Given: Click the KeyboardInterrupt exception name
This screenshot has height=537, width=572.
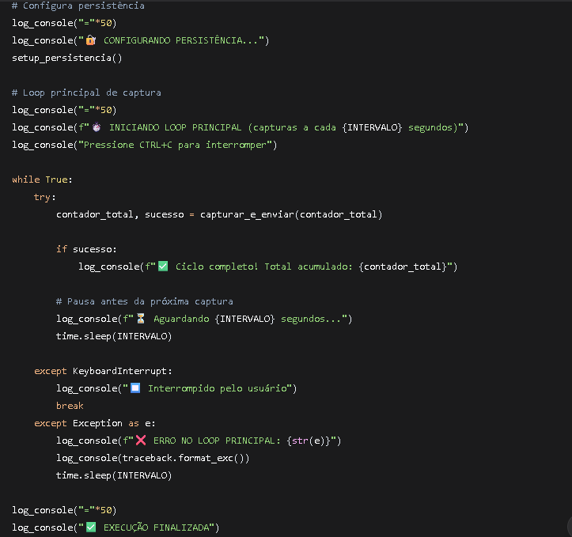Looking at the screenshot, I should click(x=122, y=371).
